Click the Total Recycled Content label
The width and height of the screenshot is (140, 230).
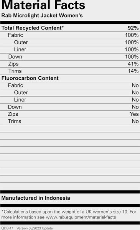pos(33,28)
